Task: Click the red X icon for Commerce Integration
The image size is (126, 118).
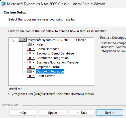Action: (x=31, y=58)
